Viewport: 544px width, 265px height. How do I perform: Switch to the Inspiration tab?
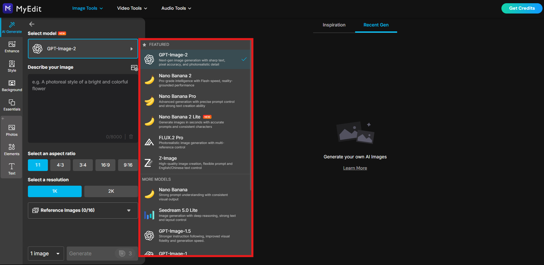tap(334, 25)
